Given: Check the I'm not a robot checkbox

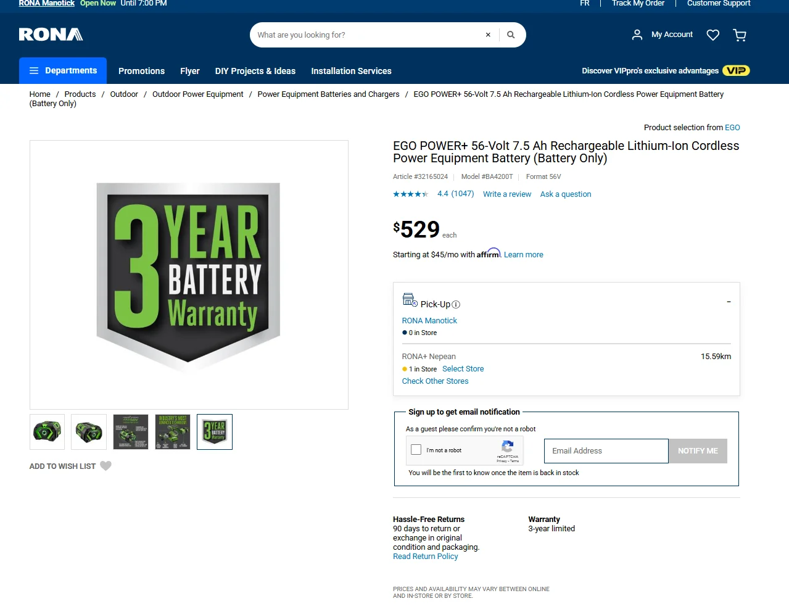Looking at the screenshot, I should pos(416,450).
